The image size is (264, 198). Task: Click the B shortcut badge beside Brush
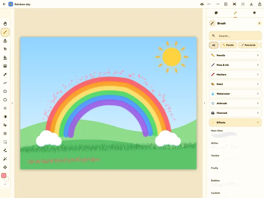tap(259, 23)
